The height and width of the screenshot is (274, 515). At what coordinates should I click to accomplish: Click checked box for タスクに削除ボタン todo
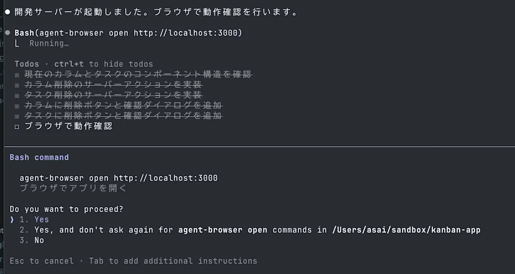pos(17,117)
